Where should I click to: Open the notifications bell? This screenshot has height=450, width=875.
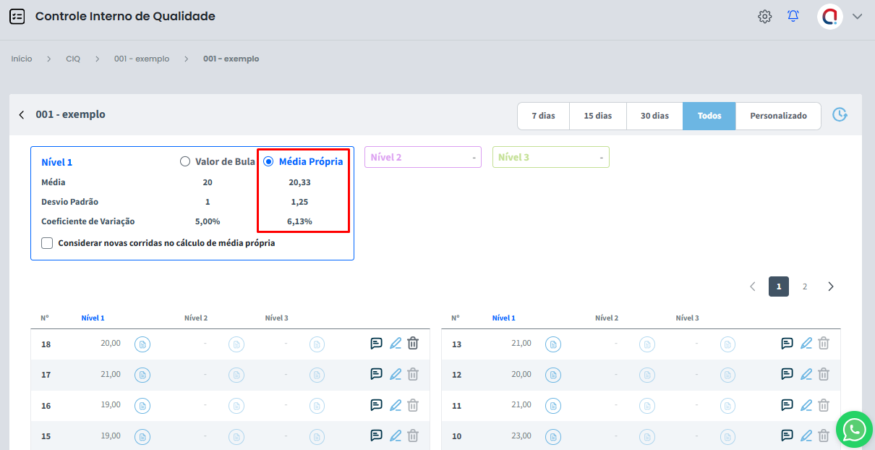[793, 17]
